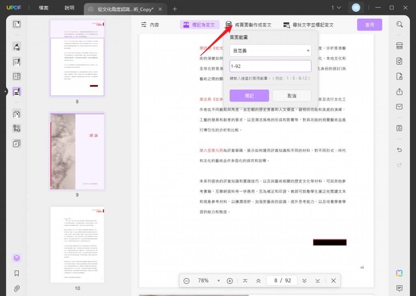The image size is (416, 296).
Task: Select page 8 thumbnail
Action: click(x=77, y=58)
